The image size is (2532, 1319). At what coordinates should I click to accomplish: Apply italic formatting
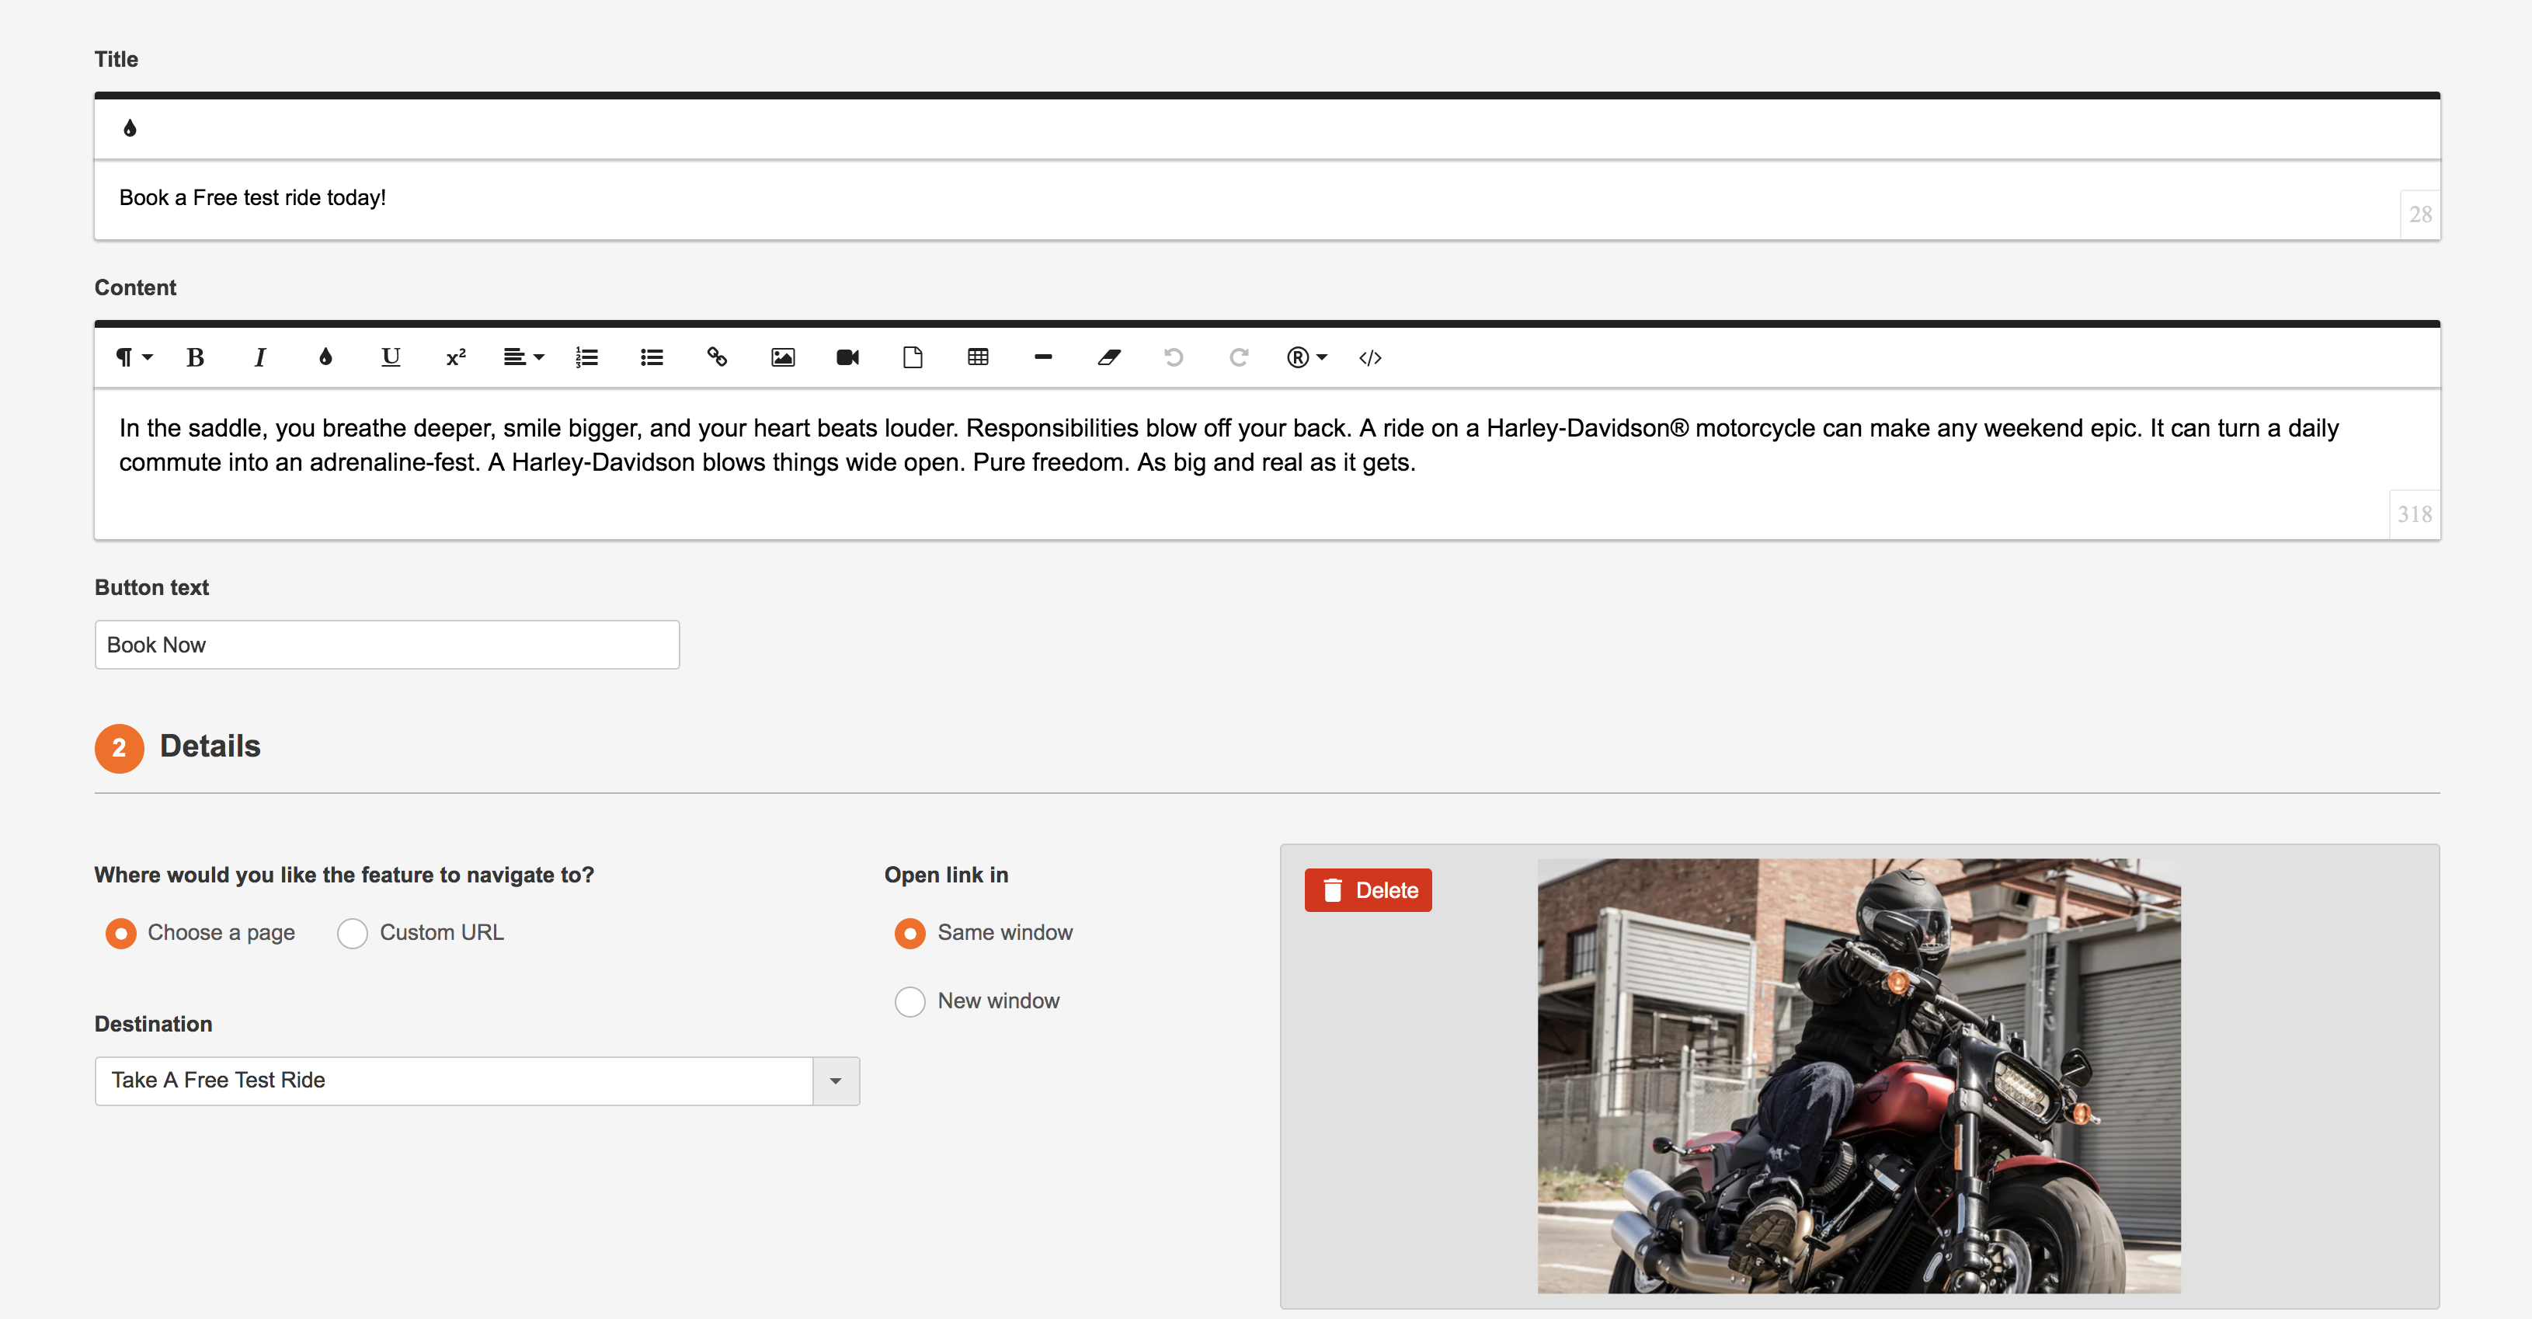click(259, 357)
